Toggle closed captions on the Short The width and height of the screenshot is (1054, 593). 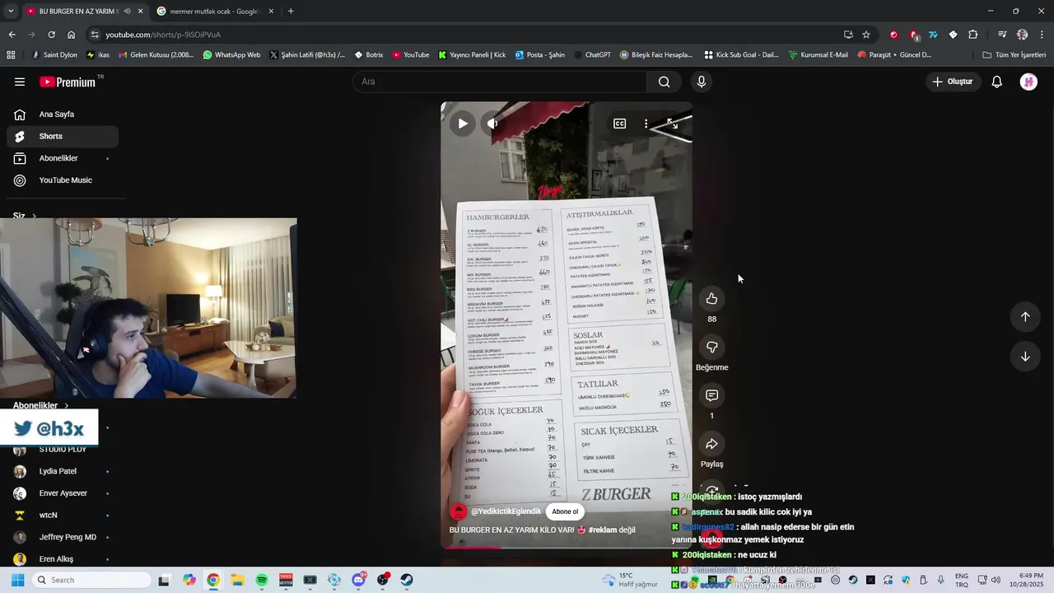pyautogui.click(x=619, y=124)
